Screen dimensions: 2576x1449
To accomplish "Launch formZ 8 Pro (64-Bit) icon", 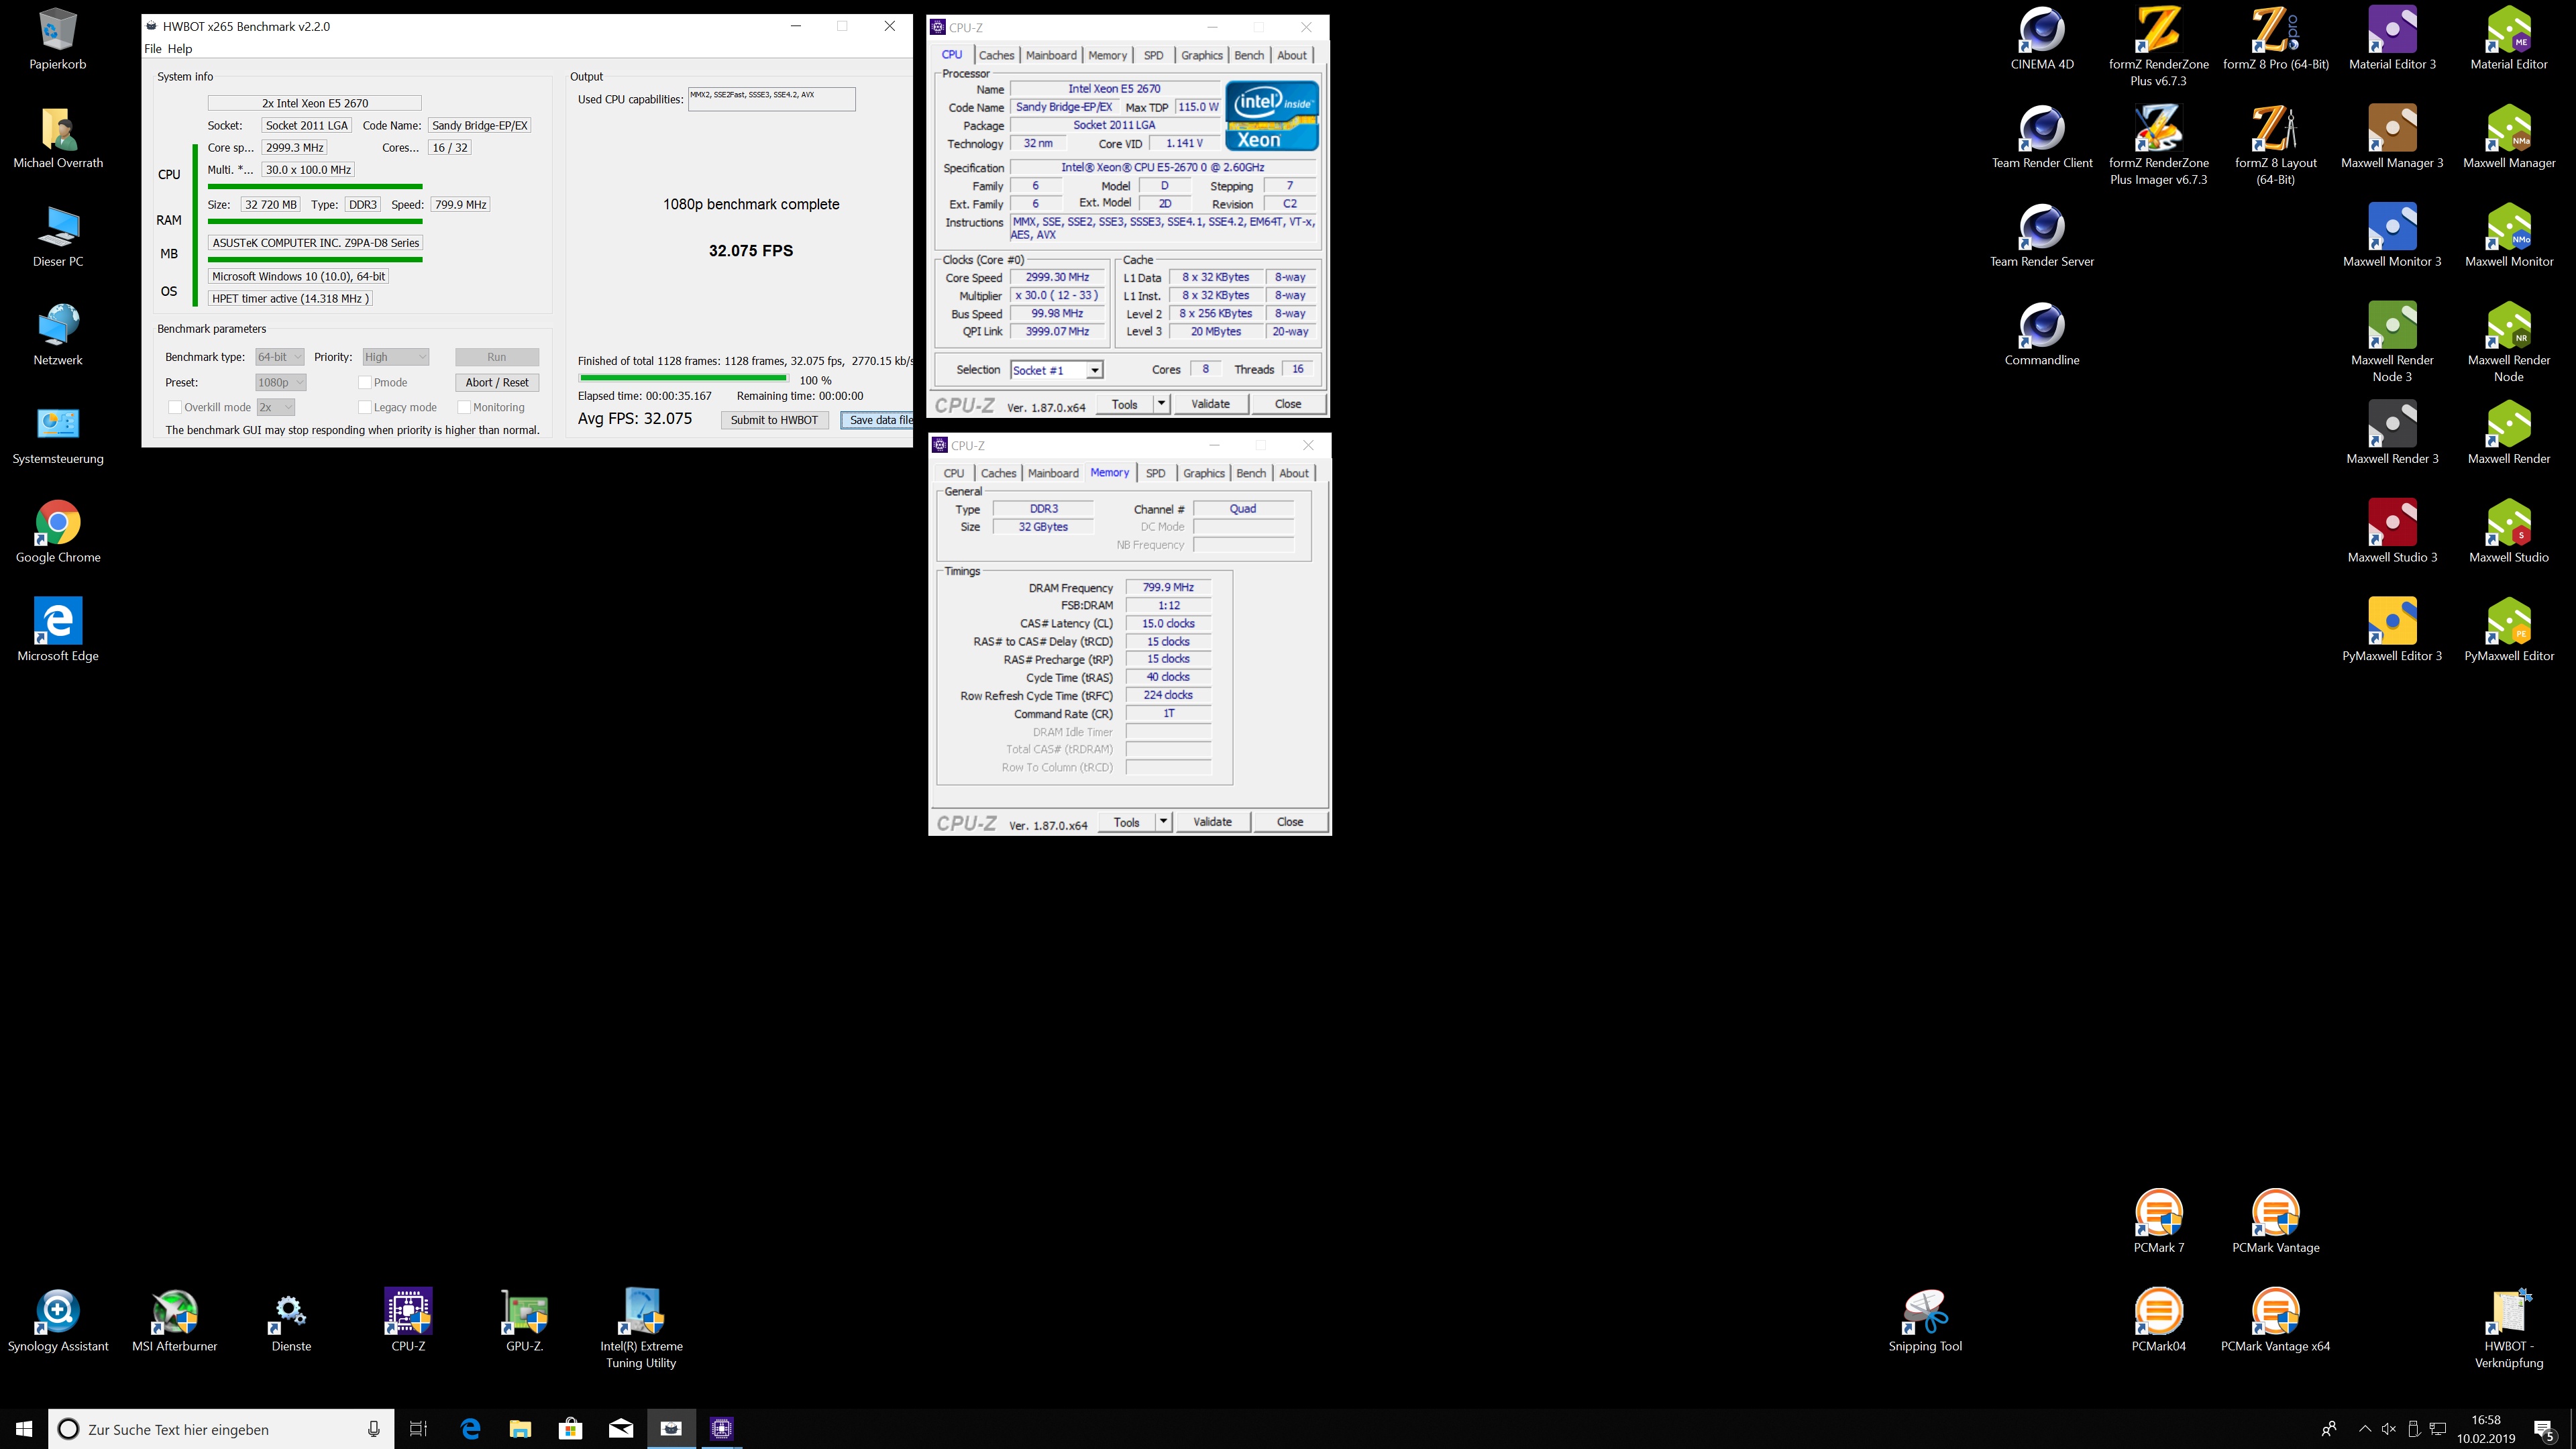I will (x=2275, y=38).
